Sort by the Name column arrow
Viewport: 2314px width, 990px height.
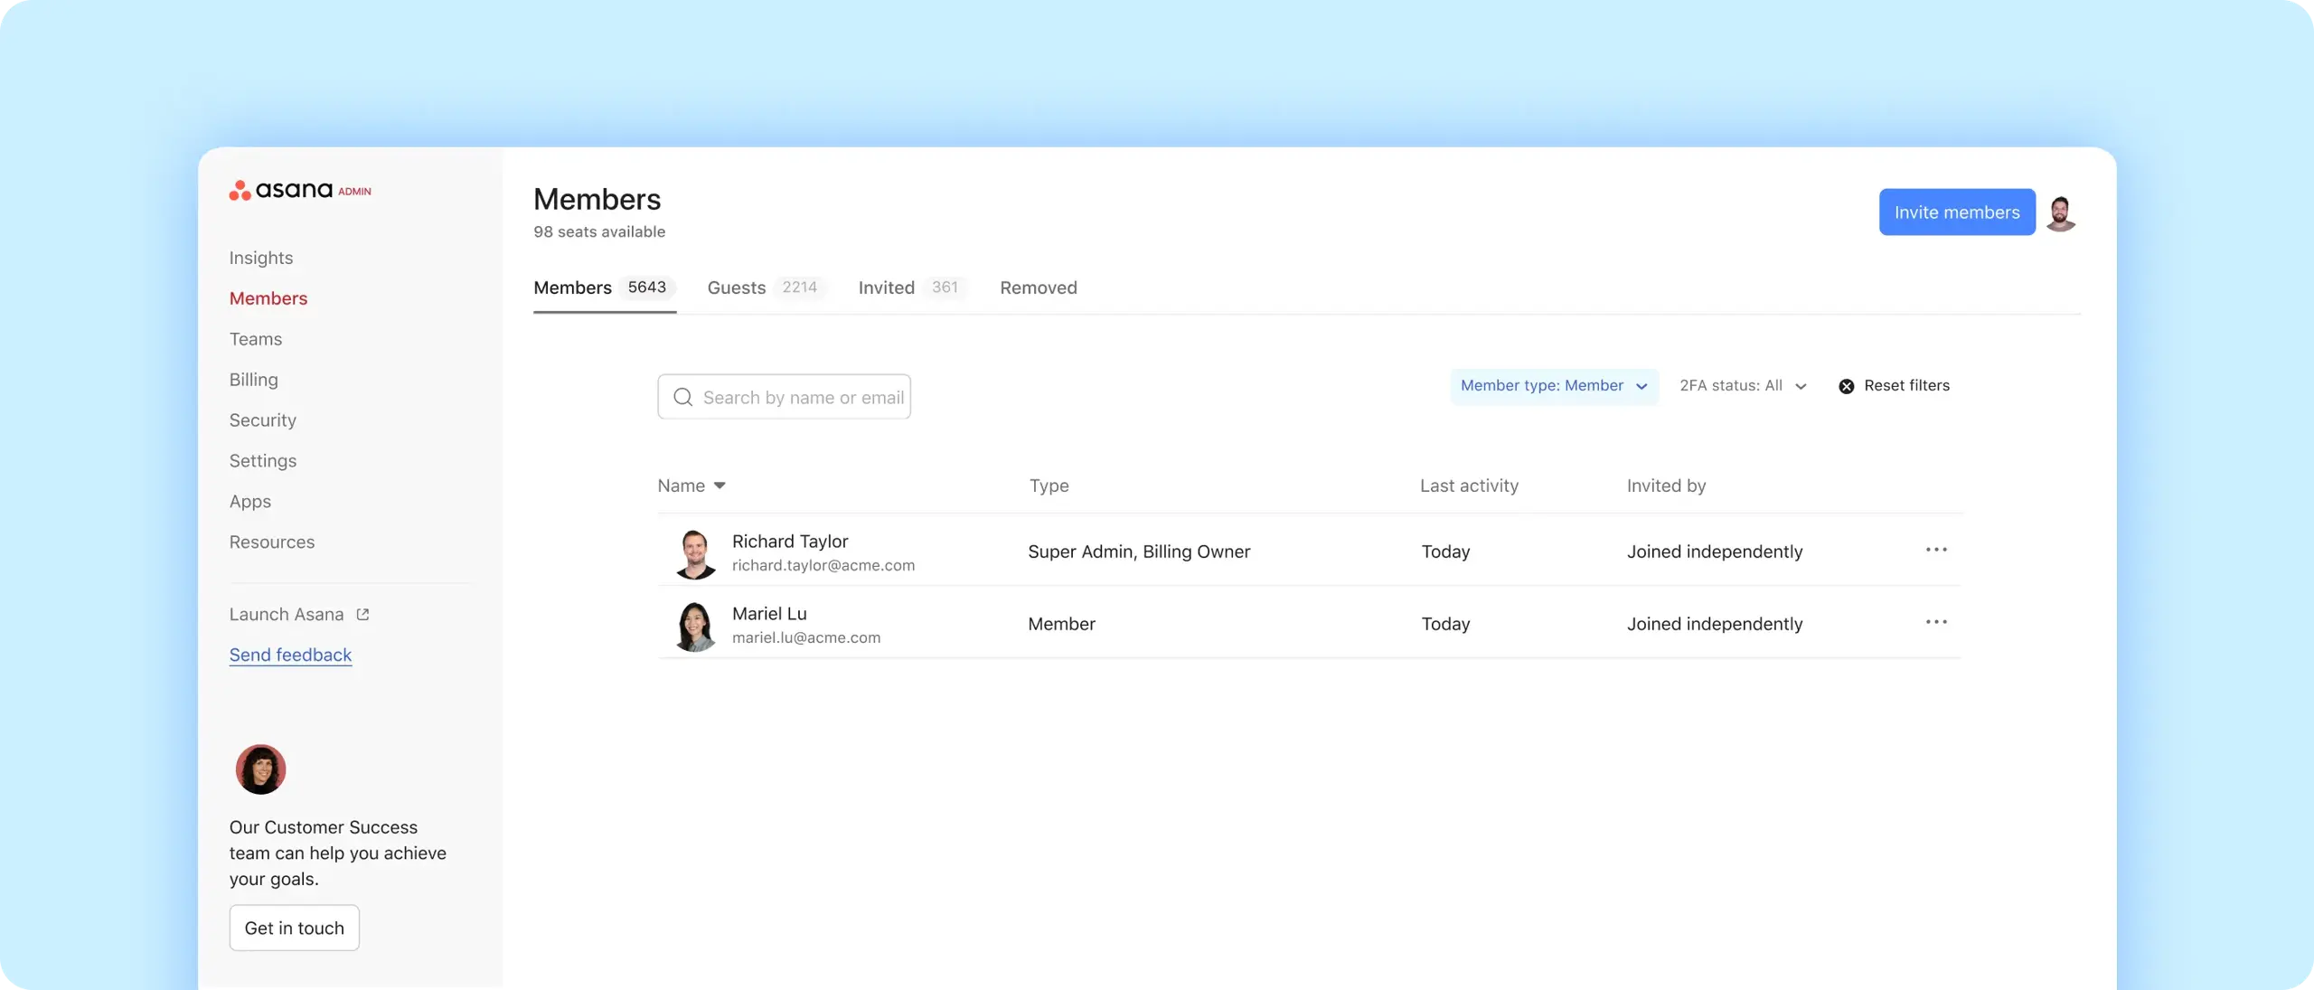pyautogui.click(x=720, y=486)
